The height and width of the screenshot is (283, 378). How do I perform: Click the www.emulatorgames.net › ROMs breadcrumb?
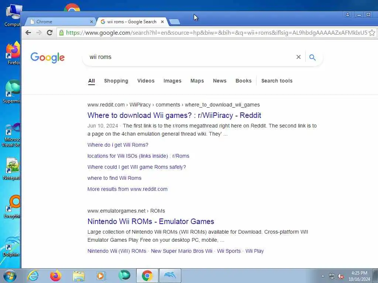coord(126,211)
